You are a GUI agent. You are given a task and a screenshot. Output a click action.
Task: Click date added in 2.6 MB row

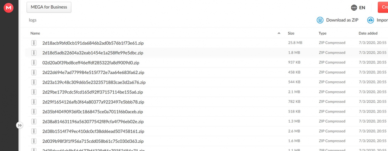pos(372,131)
